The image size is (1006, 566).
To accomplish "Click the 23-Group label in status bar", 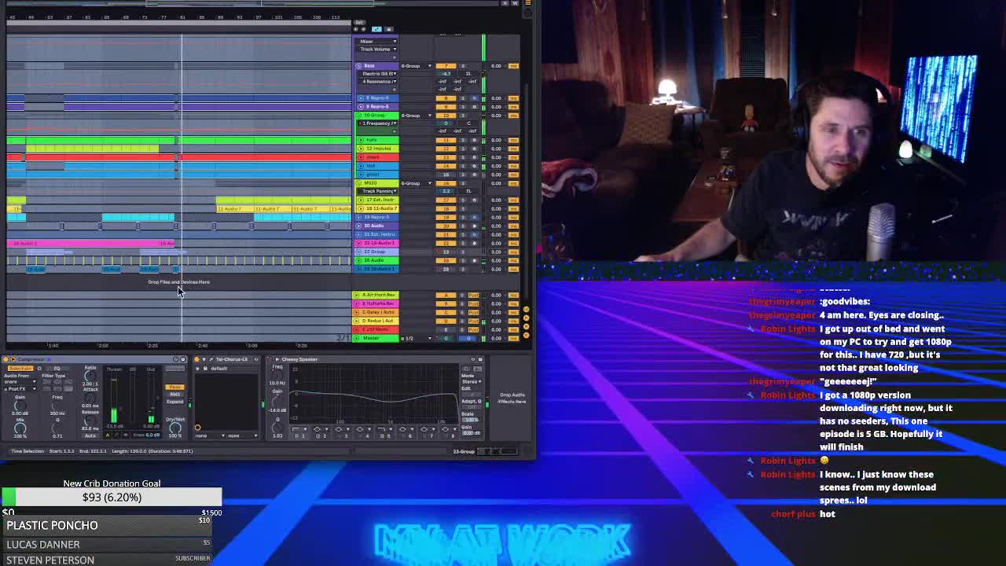I will pyautogui.click(x=464, y=451).
